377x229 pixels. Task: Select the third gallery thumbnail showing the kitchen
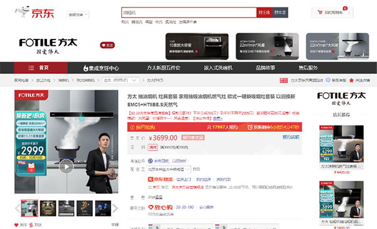pyautogui.click(x=67, y=208)
